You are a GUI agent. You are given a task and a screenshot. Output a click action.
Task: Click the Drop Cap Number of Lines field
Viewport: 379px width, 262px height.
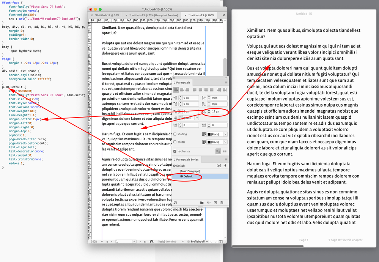click(191, 125)
